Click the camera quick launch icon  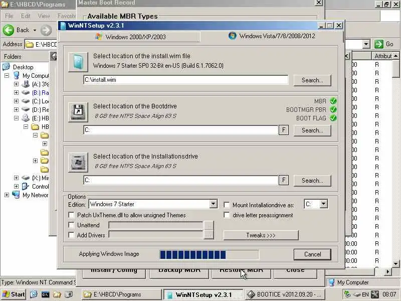69,294
